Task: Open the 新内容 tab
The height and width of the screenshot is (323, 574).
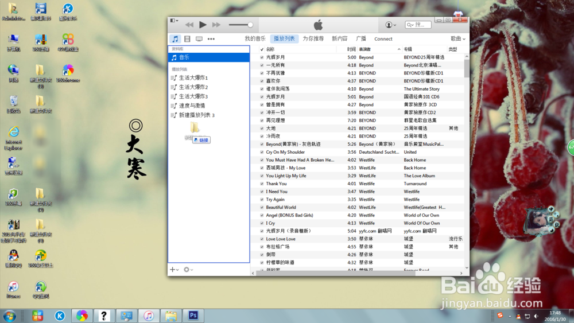Action: [339, 39]
